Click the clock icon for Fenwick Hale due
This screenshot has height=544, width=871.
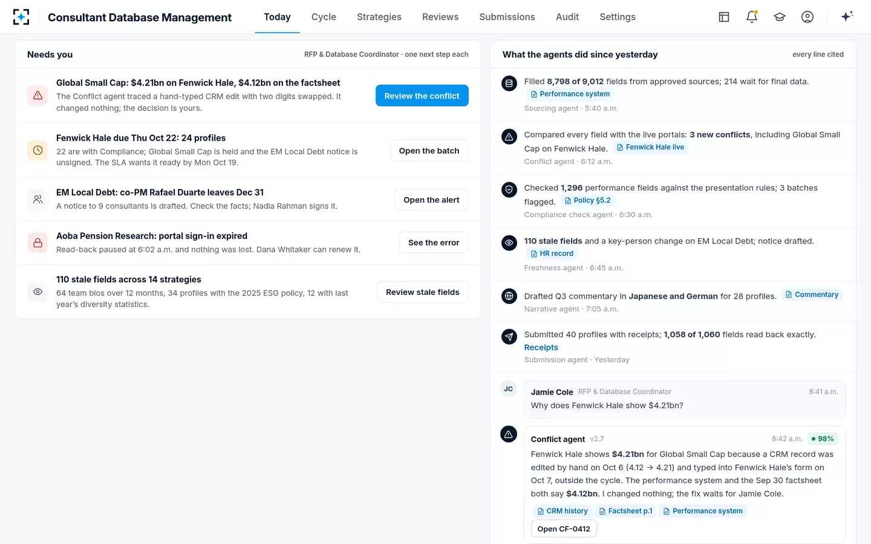pyautogui.click(x=38, y=151)
